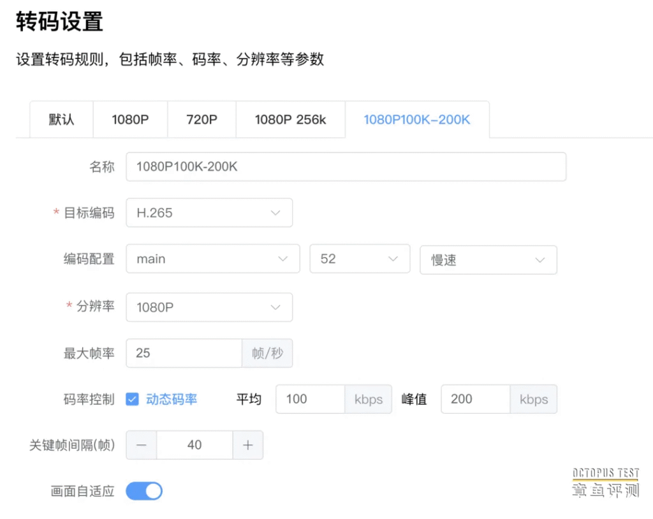Expand the main profile dropdown
The image size is (653, 519).
pyautogui.click(x=213, y=259)
